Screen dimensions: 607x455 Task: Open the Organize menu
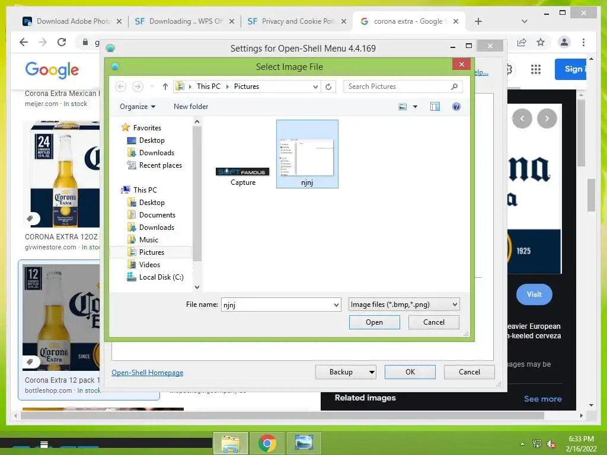(x=138, y=107)
